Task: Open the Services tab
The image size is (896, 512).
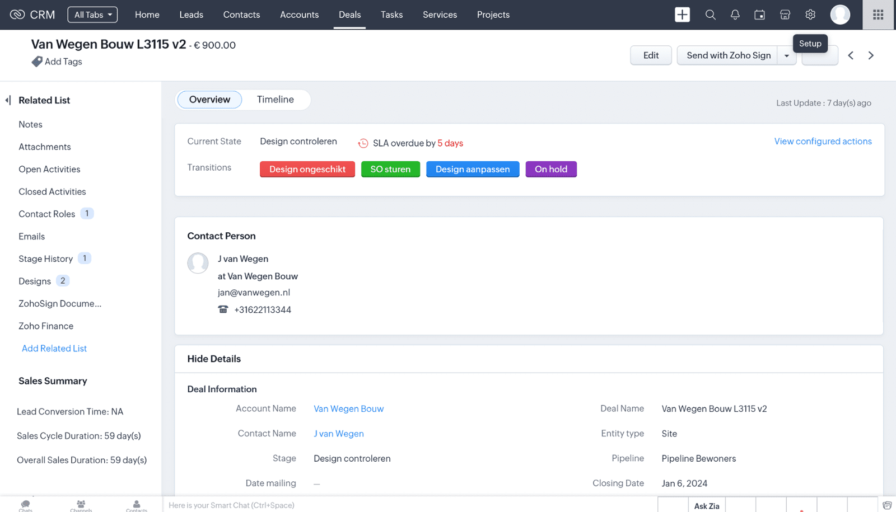Action: coord(440,15)
